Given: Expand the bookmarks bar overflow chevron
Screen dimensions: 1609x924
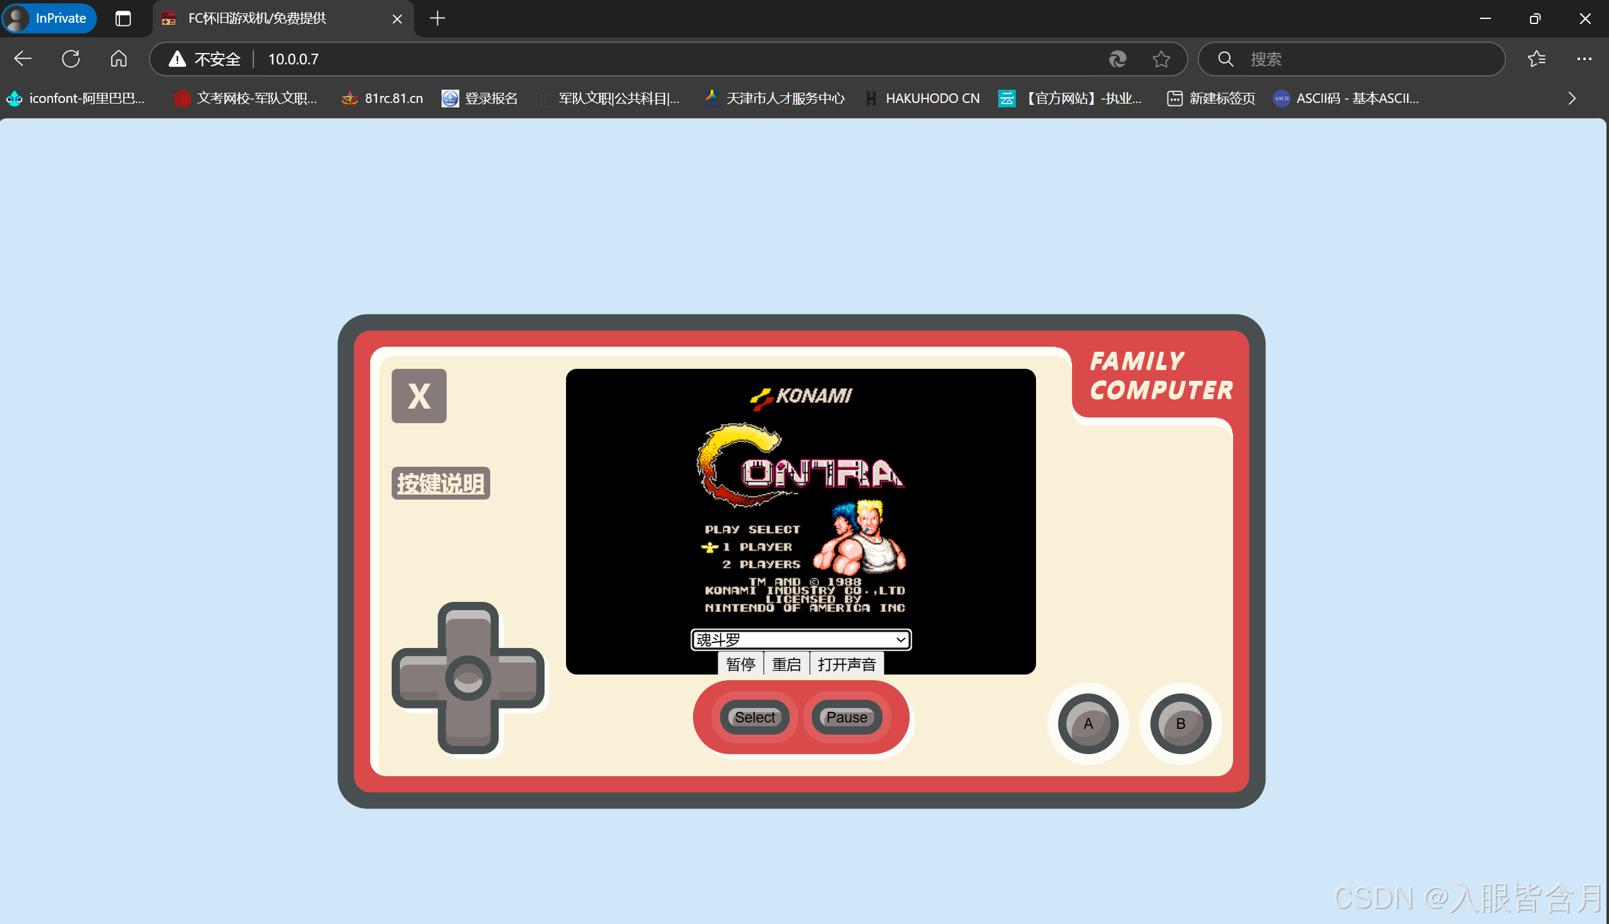Looking at the screenshot, I should pyautogui.click(x=1572, y=99).
